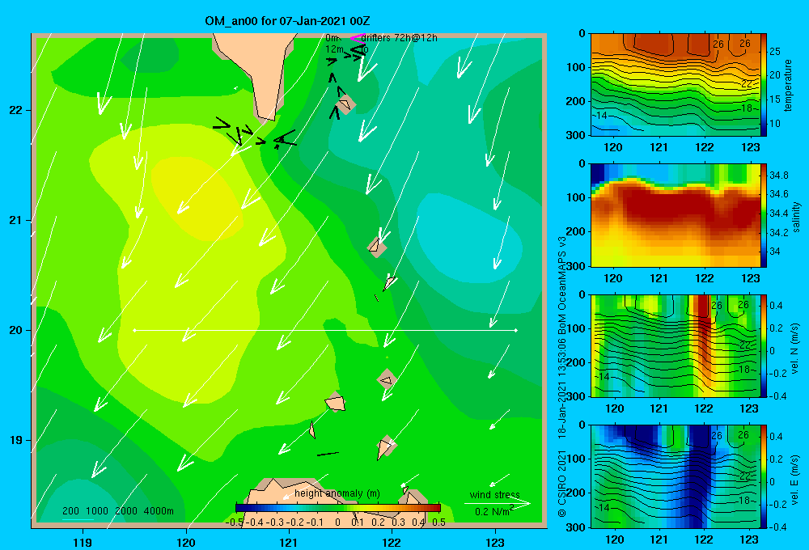Click latitude label 21 on main map axis
The width and height of the screenshot is (809, 550).
click(x=15, y=220)
